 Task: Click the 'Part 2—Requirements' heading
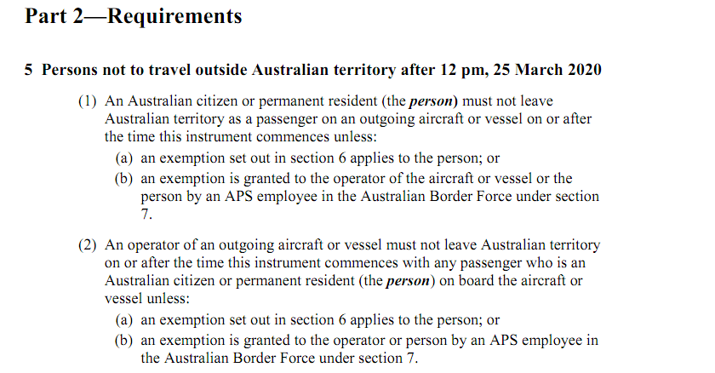click(x=133, y=16)
